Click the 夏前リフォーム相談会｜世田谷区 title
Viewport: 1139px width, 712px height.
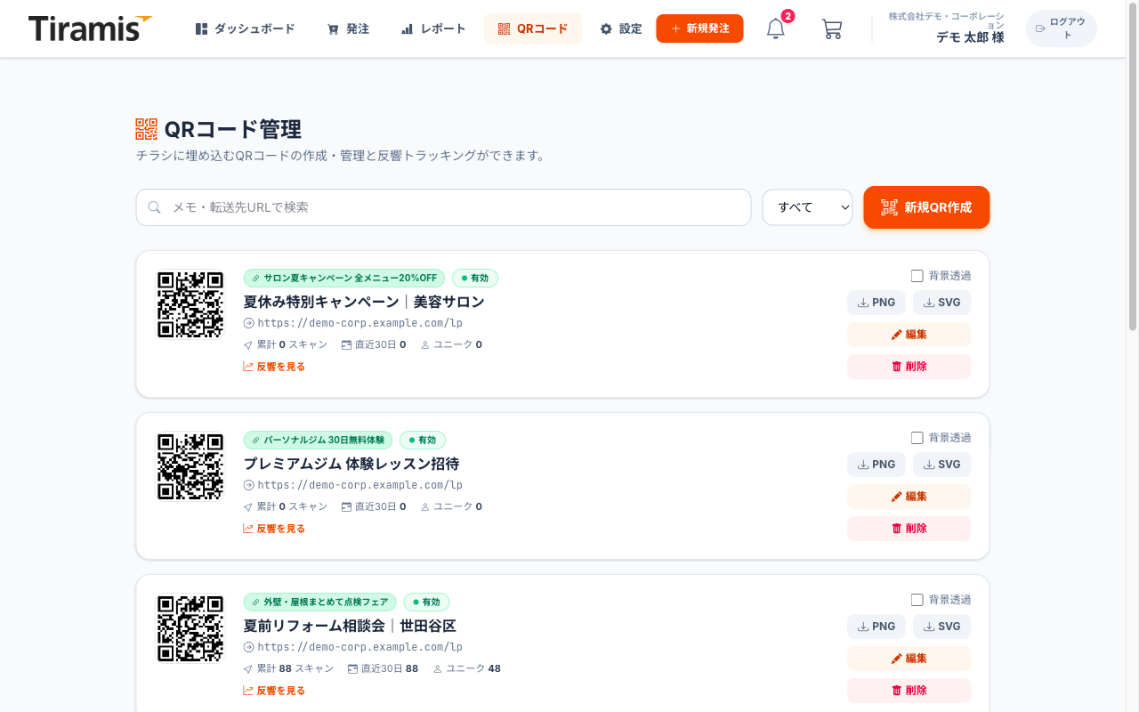coord(350,626)
